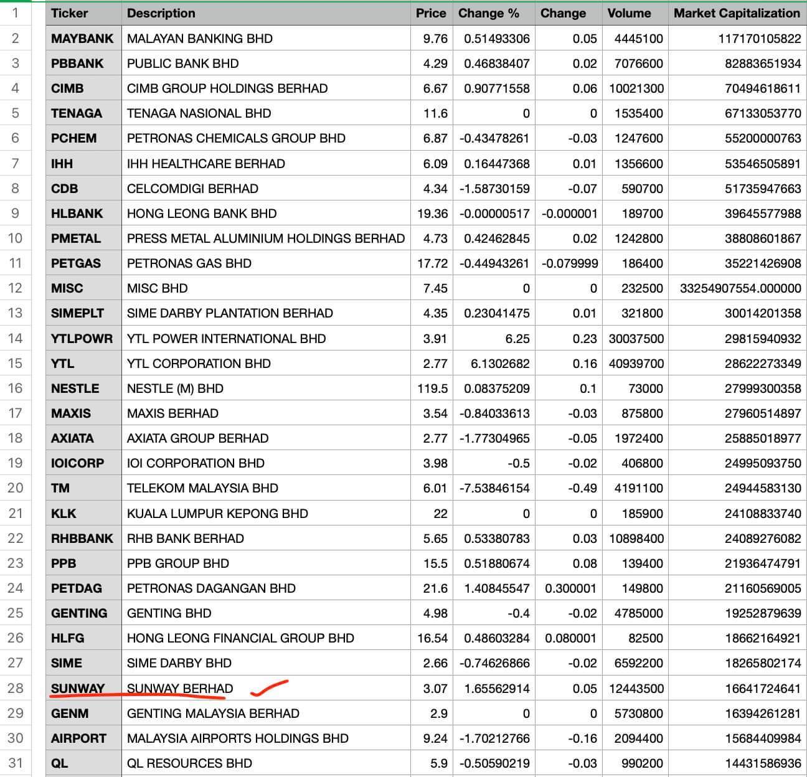Select the volume cell 30037500
The image size is (807, 777).
click(635, 339)
